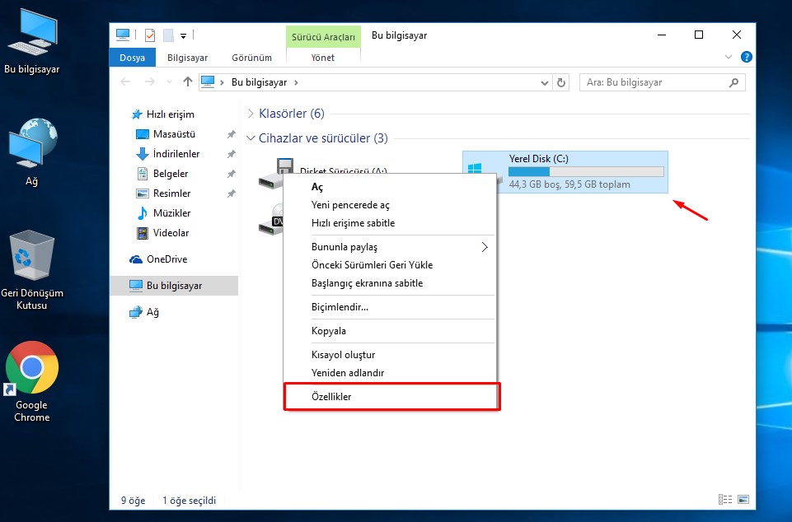The height and width of the screenshot is (522, 792).
Task: Select the Geri Dönüşüm Kutusu icon
Action: pos(31,257)
